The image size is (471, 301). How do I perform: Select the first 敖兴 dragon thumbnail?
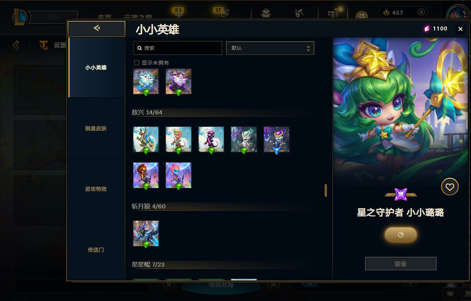click(x=146, y=139)
